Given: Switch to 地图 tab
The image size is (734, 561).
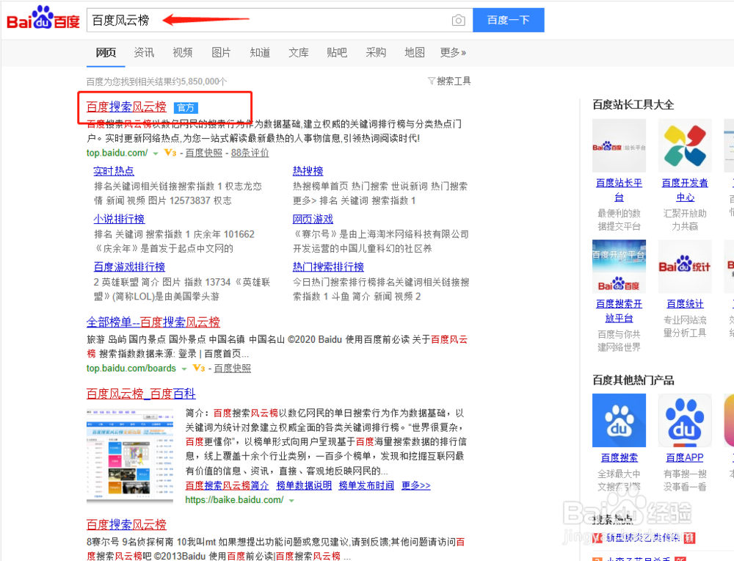Looking at the screenshot, I should [415, 52].
